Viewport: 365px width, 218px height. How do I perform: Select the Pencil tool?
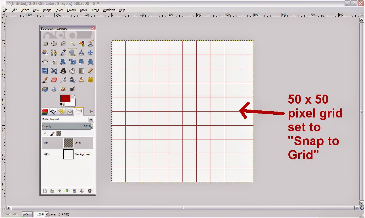pos(90,71)
